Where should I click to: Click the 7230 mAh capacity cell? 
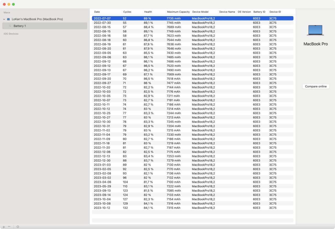coord(174,135)
